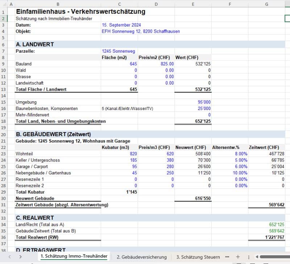Switch to 2. Gebäudeversicherung sheet tab
Viewport: 290px width, 264px height.
point(142,257)
